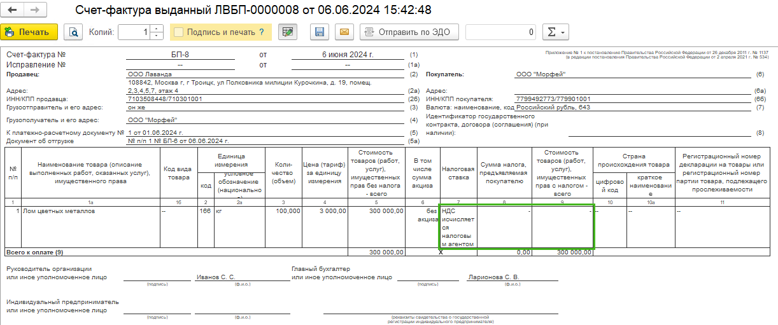The height and width of the screenshot is (325, 778).
Task: Select the unit name cell кг
Action: [x=238, y=227]
